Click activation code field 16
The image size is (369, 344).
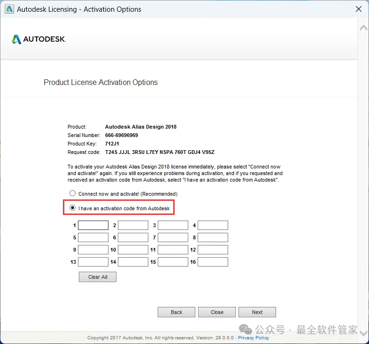(x=213, y=262)
